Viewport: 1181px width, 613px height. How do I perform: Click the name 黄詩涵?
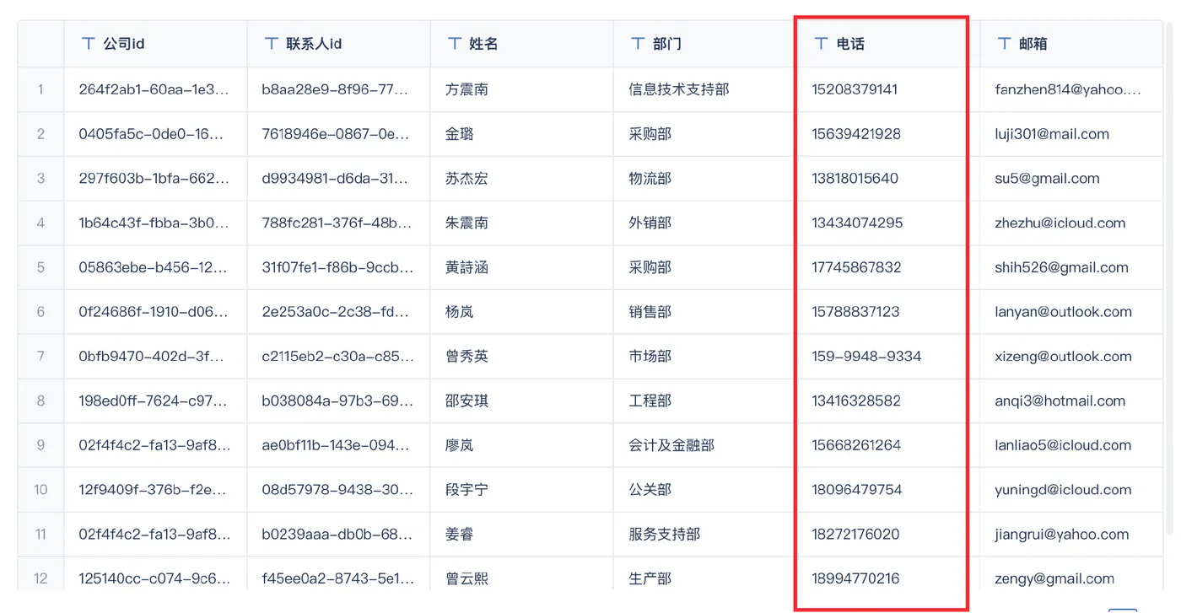466,268
